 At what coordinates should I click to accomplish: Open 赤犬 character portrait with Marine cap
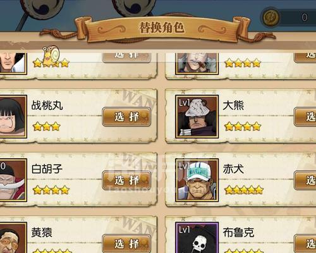(x=197, y=180)
